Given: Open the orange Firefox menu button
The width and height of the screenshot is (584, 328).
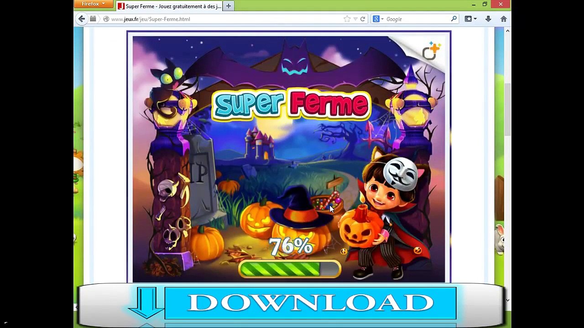Looking at the screenshot, I should pos(94,4).
